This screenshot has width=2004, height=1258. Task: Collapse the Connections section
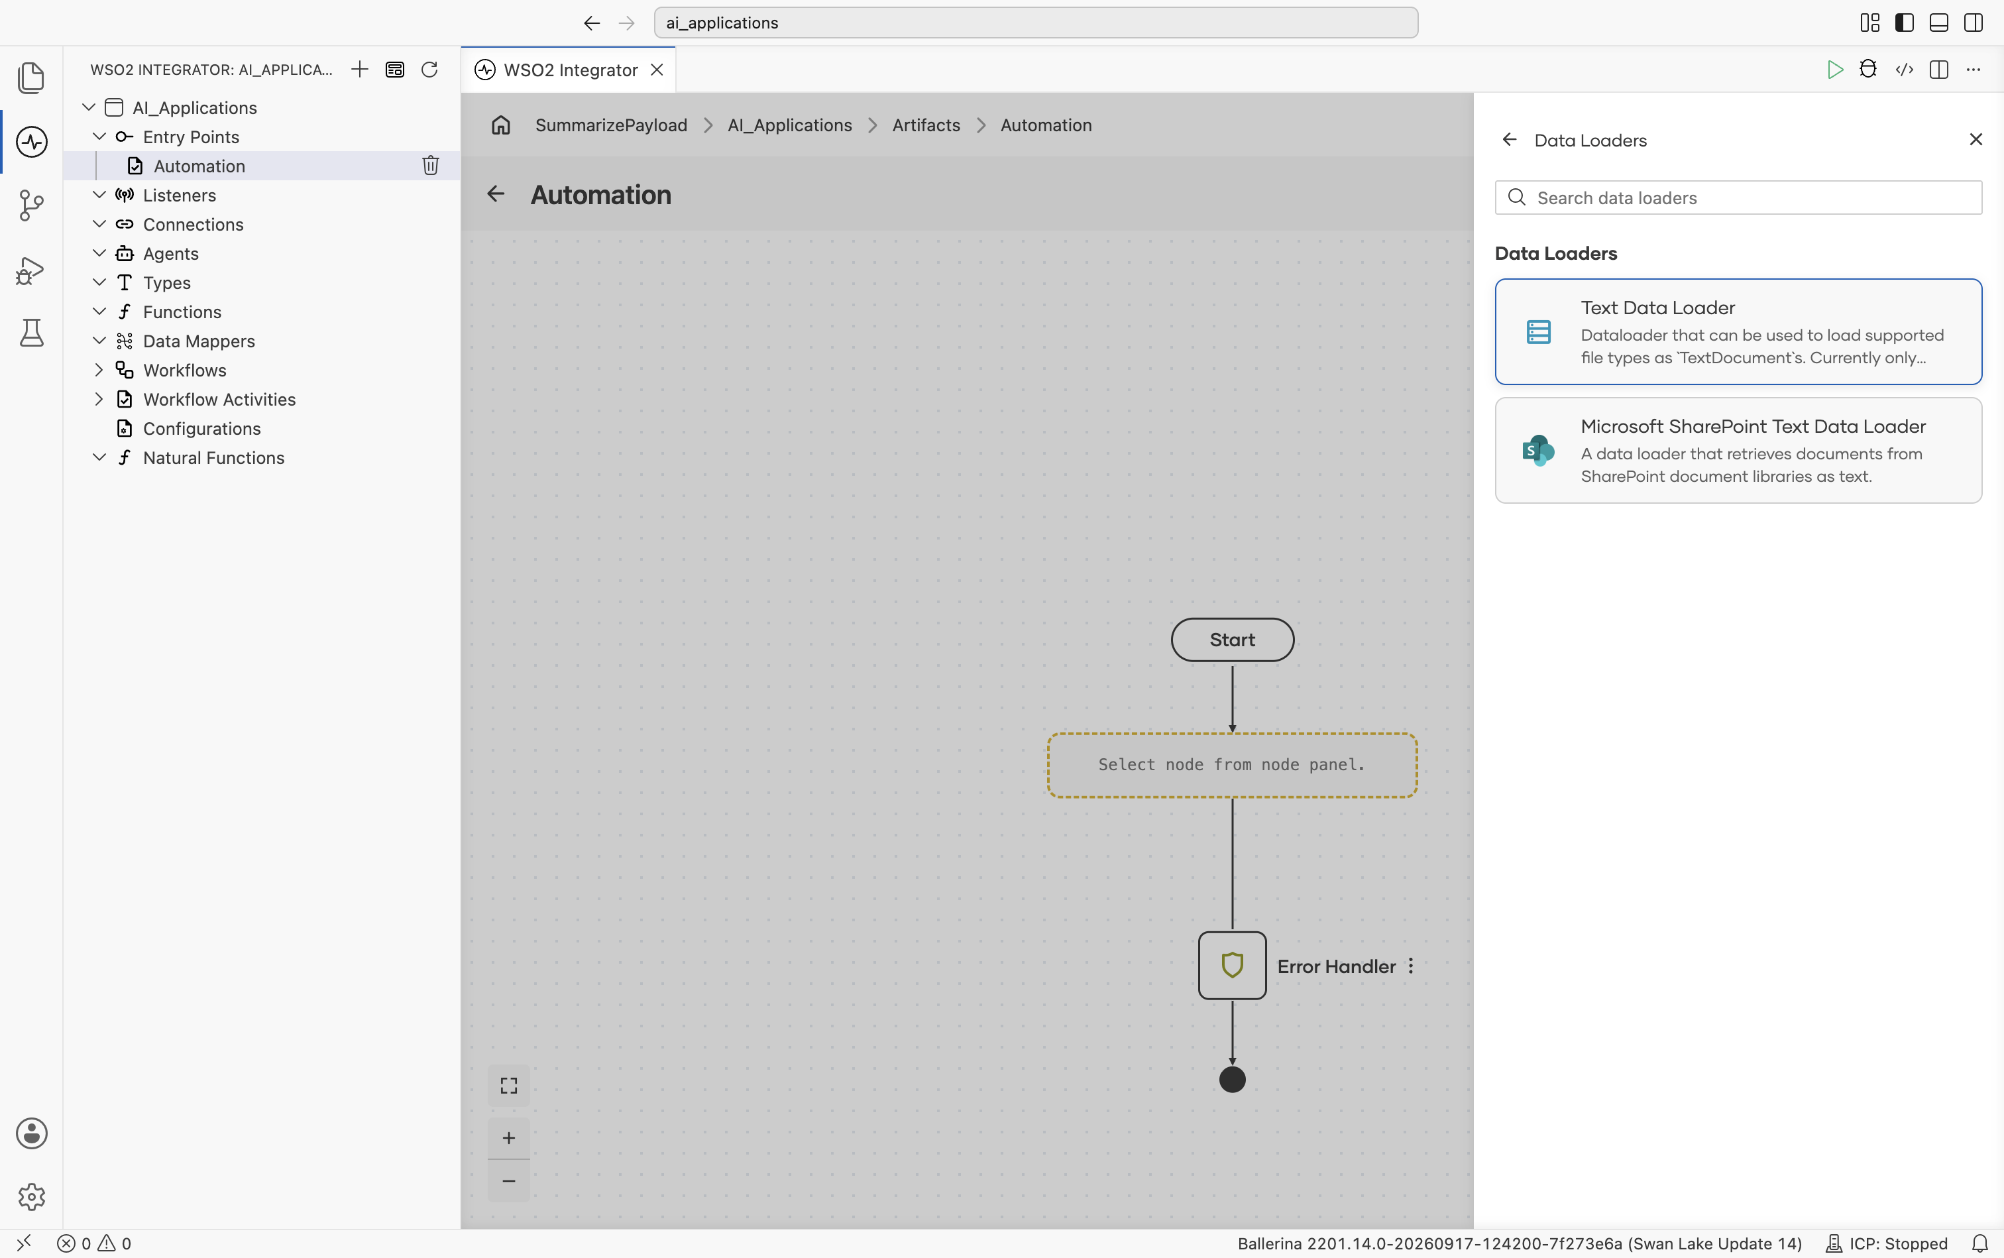(99, 224)
